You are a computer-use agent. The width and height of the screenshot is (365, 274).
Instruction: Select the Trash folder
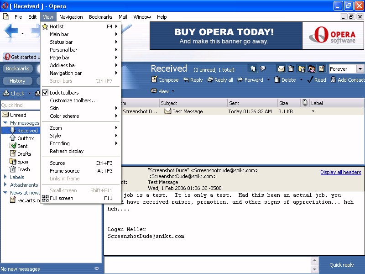pos(20,169)
